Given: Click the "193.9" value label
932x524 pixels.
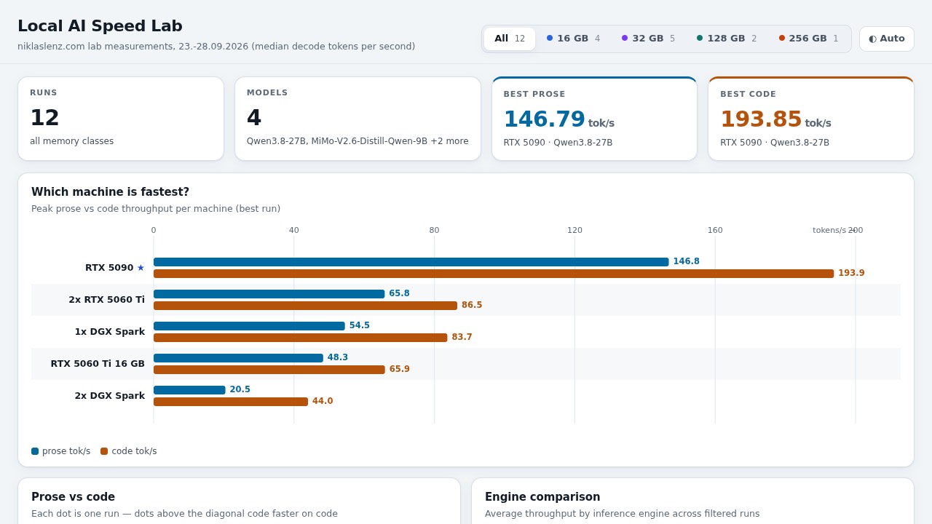Looking at the screenshot, I should click(x=851, y=274).
